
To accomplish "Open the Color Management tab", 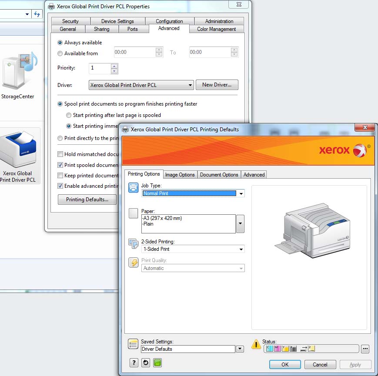I will pos(217,29).
